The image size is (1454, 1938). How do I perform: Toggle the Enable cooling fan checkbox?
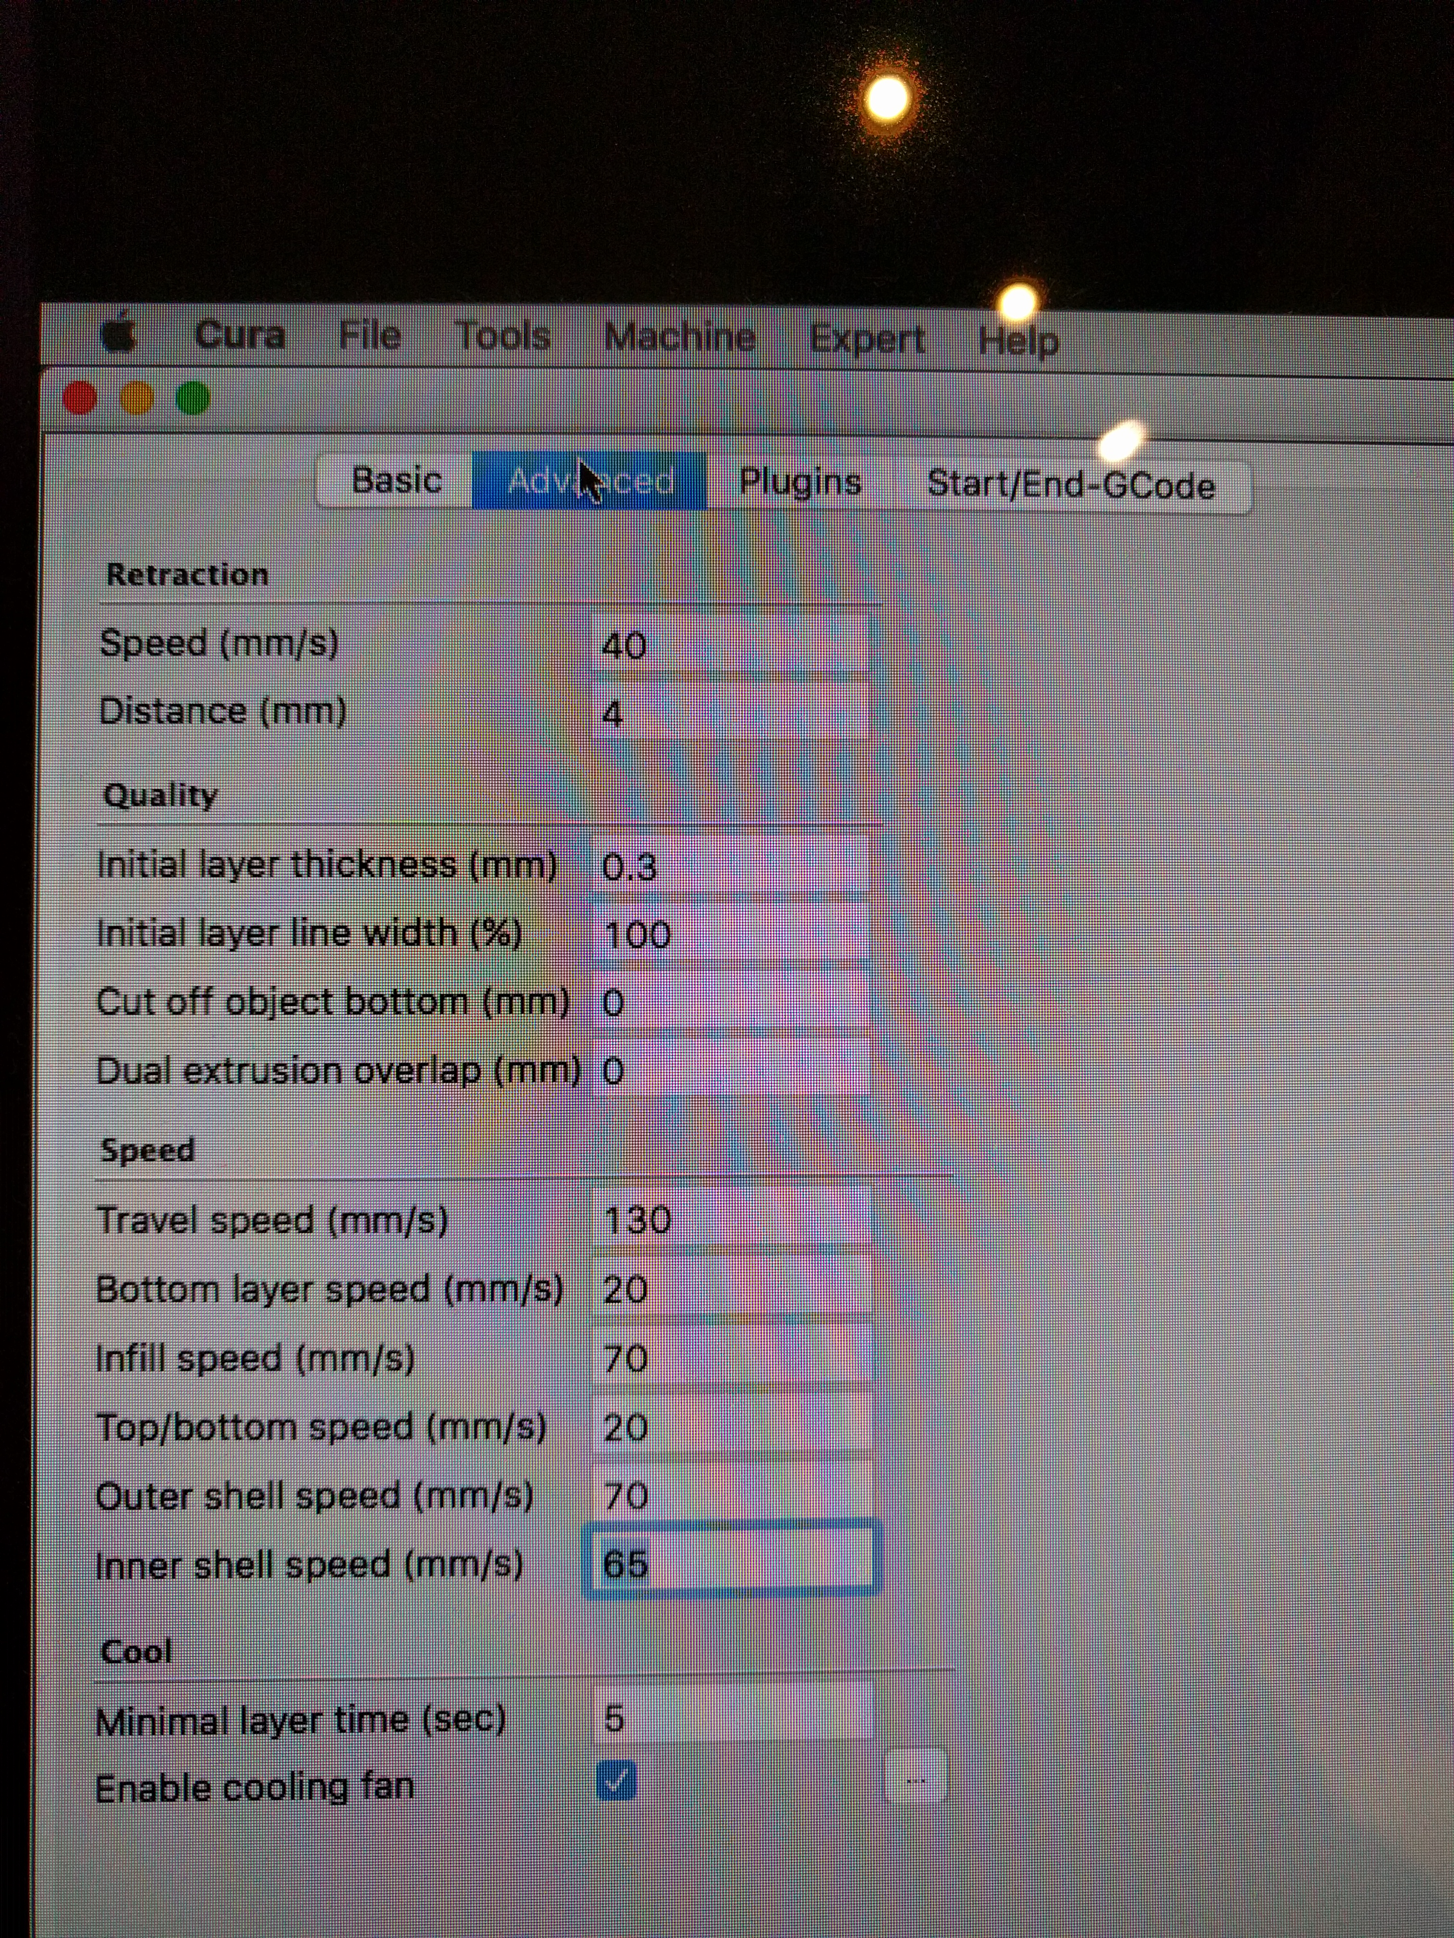[x=616, y=1781]
